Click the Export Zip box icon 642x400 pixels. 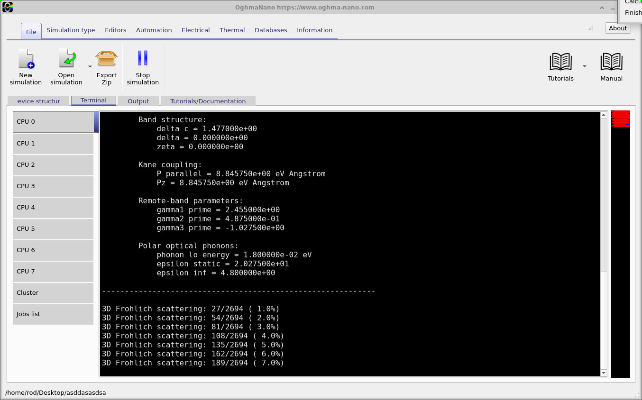click(x=107, y=59)
